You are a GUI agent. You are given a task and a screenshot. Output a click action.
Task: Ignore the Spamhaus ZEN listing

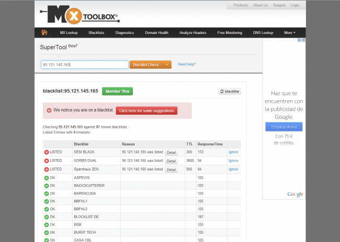[233, 170]
